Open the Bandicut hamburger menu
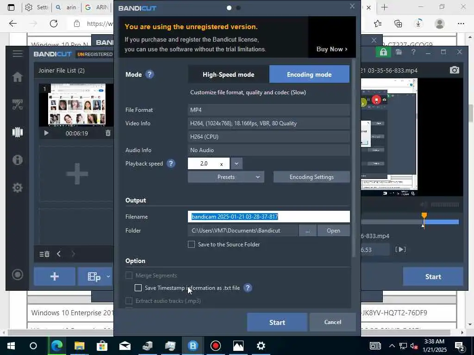This screenshot has width=474, height=355. pyautogui.click(x=18, y=54)
